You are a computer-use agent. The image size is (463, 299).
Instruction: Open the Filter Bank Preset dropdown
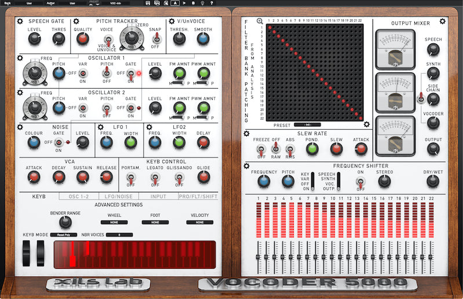tap(307, 125)
